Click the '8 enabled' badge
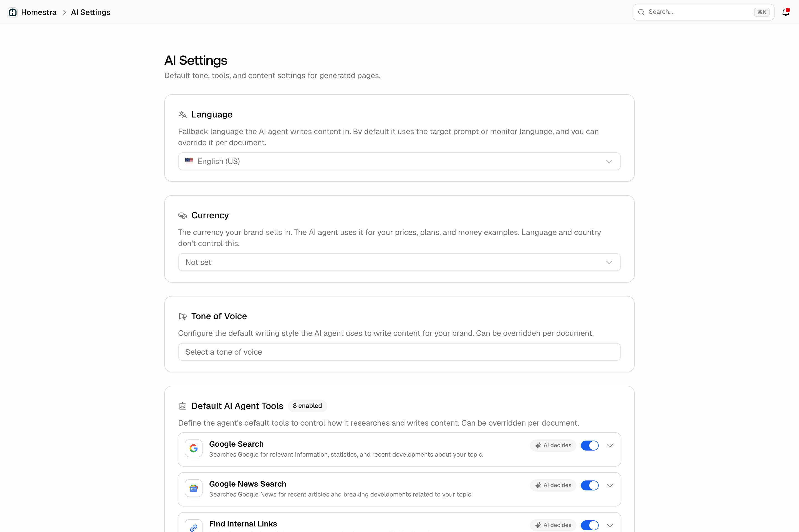The image size is (799, 532). [307, 406]
